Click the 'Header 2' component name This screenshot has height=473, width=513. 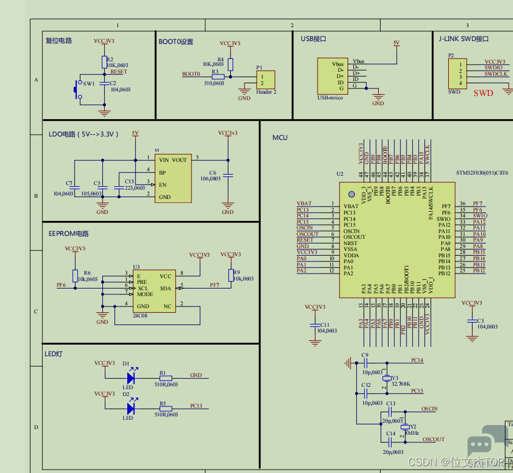point(266,92)
